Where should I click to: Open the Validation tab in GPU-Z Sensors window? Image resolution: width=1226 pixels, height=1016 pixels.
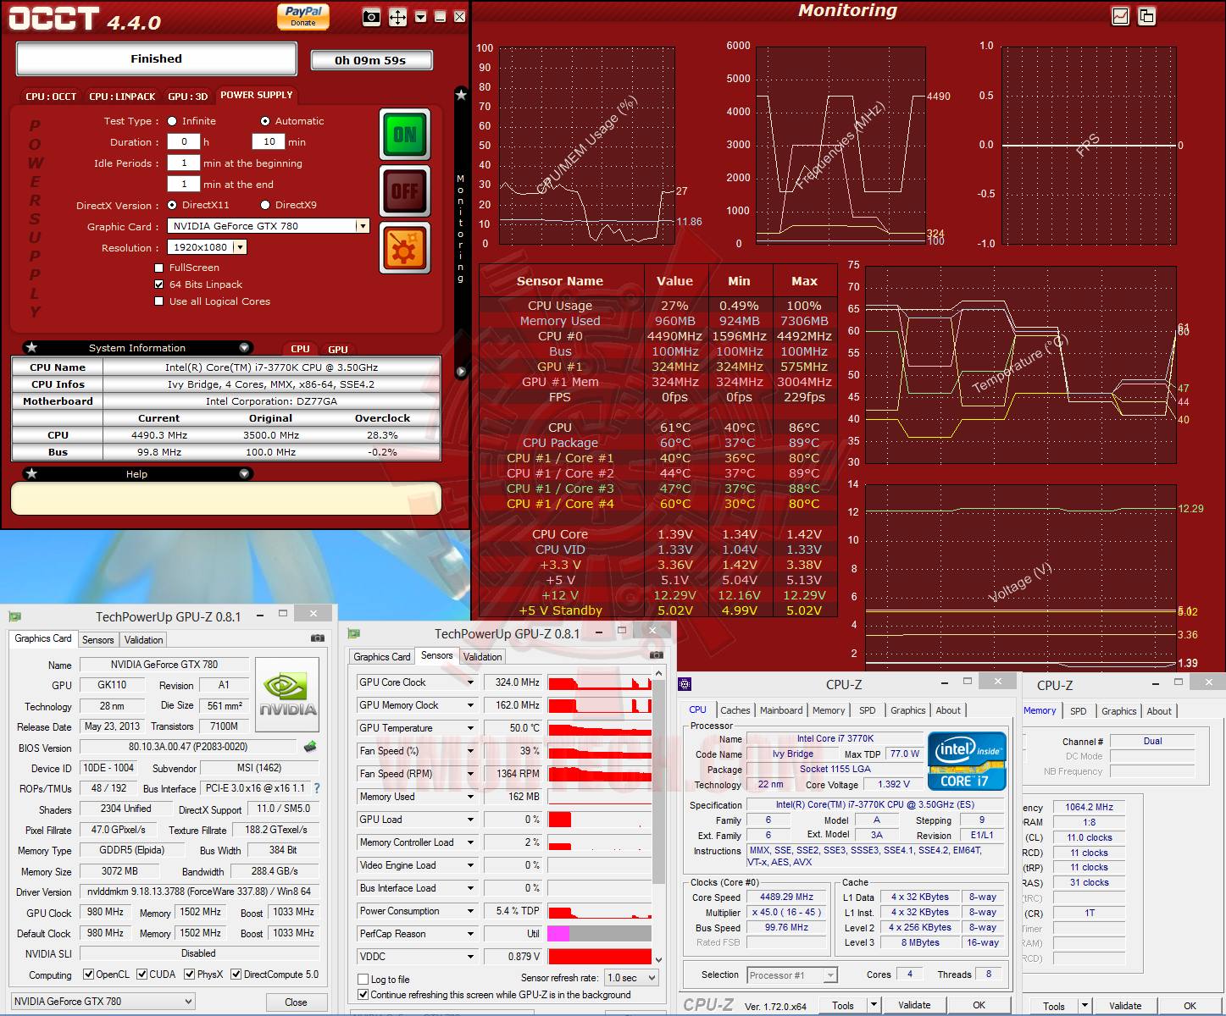(x=482, y=656)
